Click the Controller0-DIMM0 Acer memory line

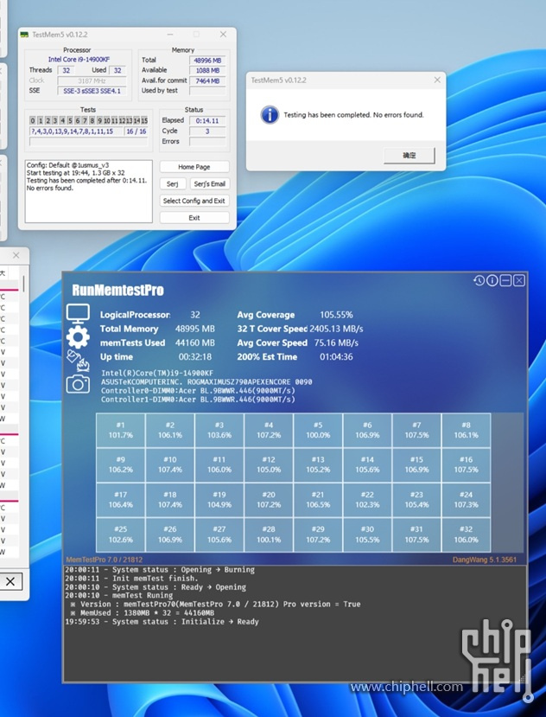[198, 391]
